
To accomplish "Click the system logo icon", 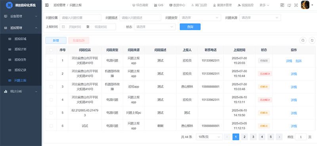I will (9, 5).
